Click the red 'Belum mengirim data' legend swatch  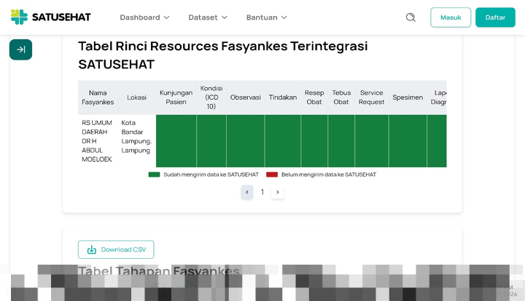coord(272,174)
